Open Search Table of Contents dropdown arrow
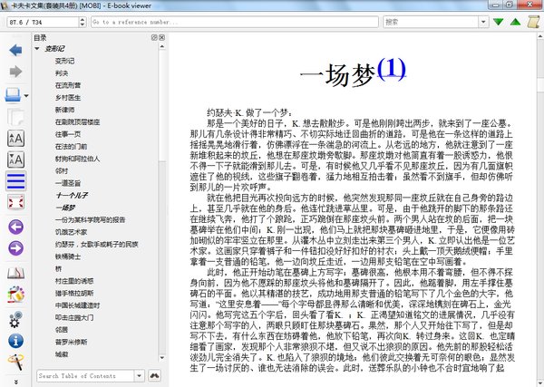 tap(139, 376)
